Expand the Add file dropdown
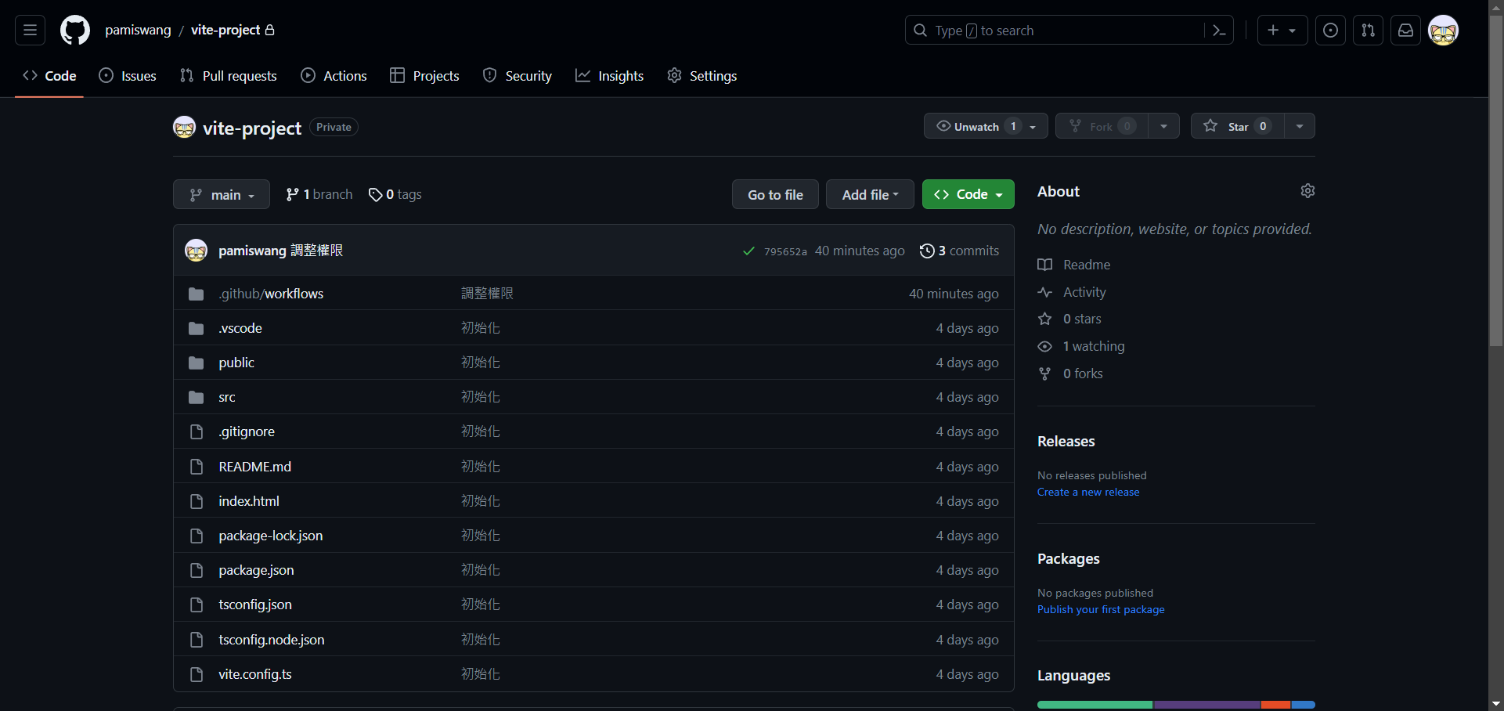1504x711 pixels. tap(870, 194)
